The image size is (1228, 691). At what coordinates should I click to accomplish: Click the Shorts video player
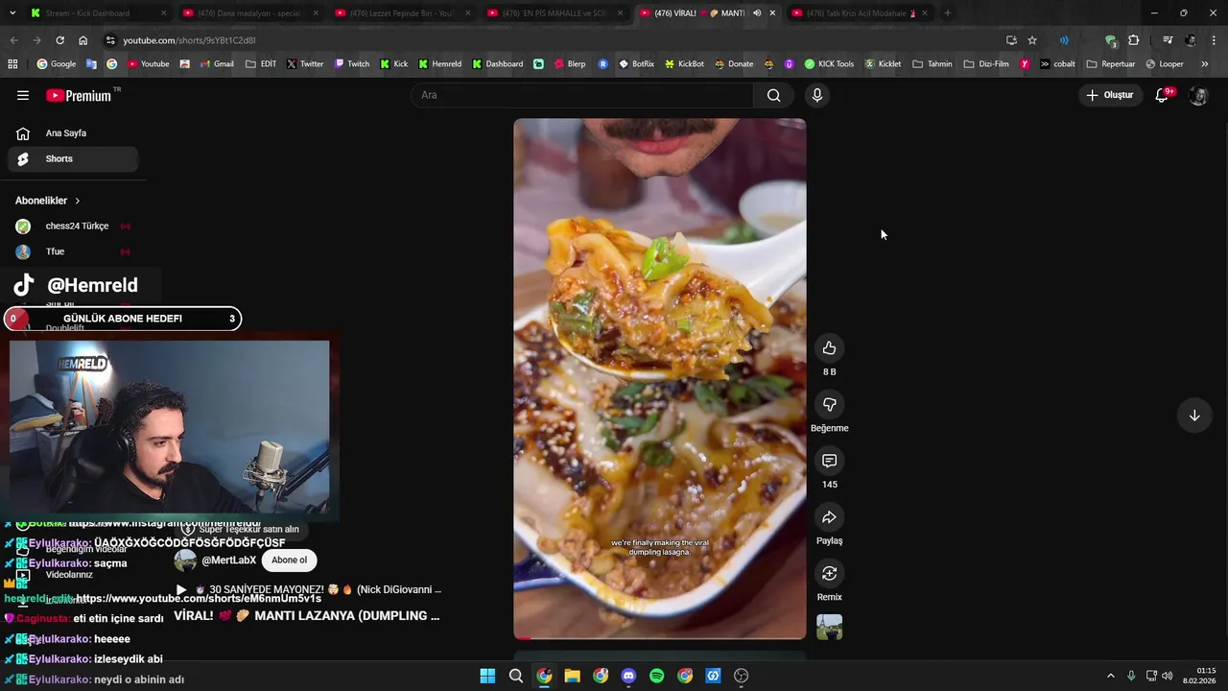coord(660,379)
